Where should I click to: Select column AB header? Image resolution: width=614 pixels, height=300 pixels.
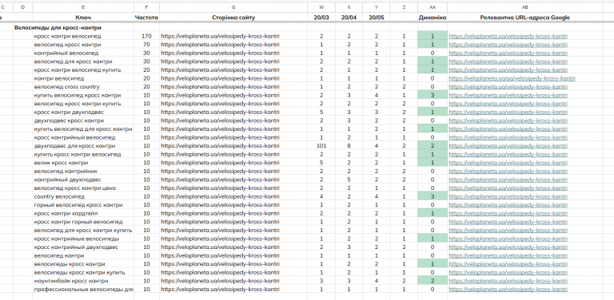[x=524, y=7]
